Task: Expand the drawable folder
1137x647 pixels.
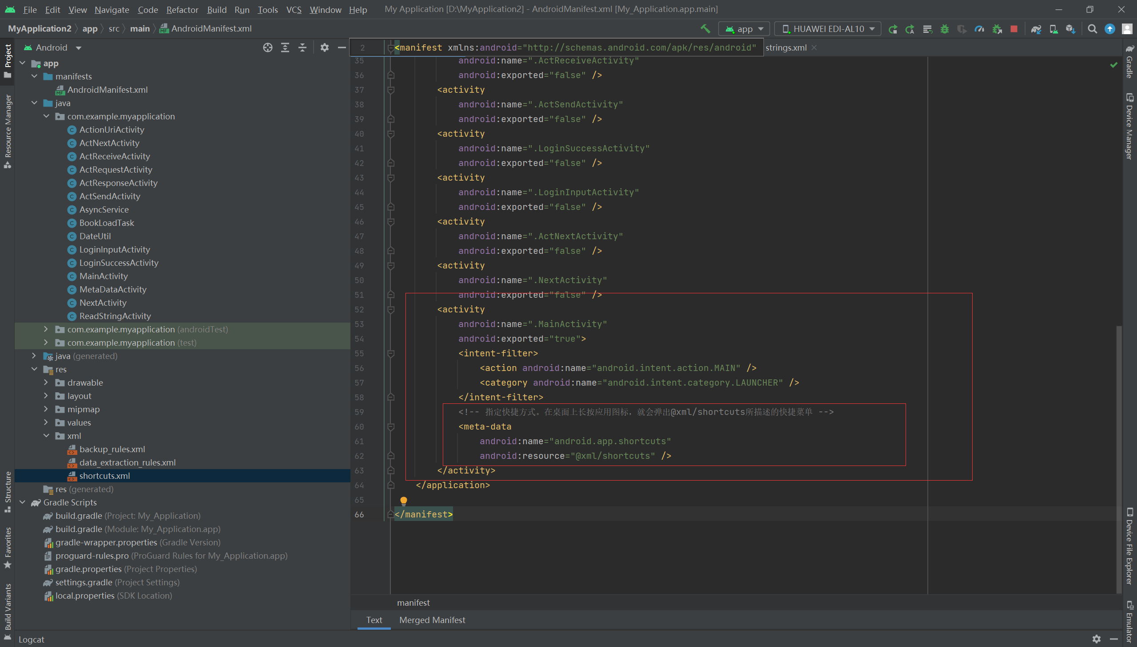Action: coord(46,383)
